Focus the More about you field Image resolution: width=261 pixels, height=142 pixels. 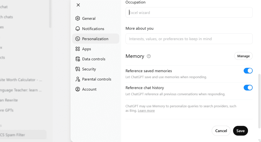pyautogui.click(x=189, y=39)
